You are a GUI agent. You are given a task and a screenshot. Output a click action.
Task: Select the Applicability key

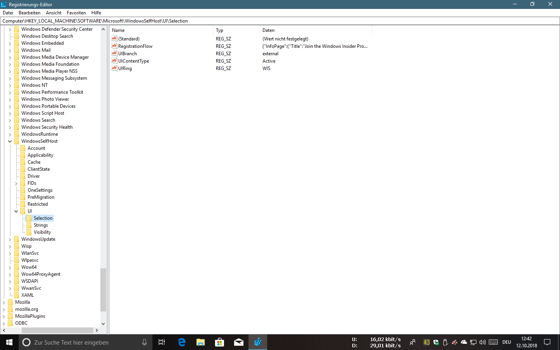40,155
